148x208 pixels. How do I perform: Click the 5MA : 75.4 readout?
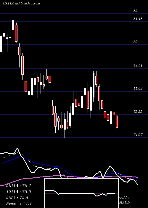17,198
